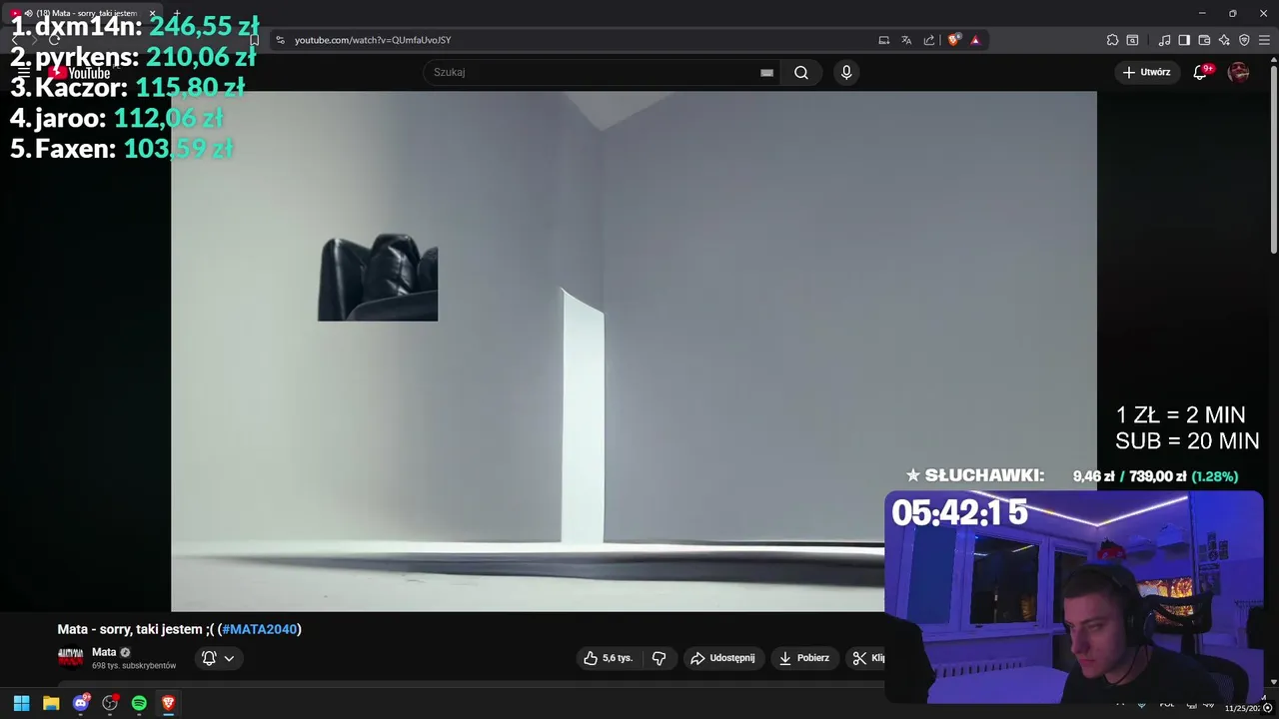Screen dimensions: 1279x719
Task: Open the Mata channel avatar
Action: point(71,657)
